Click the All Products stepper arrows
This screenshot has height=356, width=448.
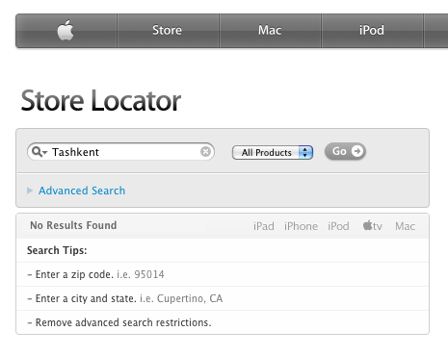[305, 152]
